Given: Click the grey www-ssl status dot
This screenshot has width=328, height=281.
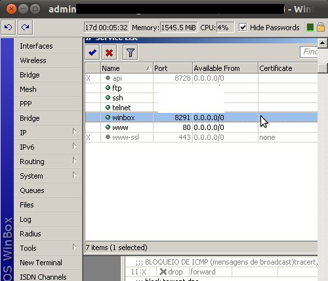Looking at the screenshot, I should (x=108, y=137).
